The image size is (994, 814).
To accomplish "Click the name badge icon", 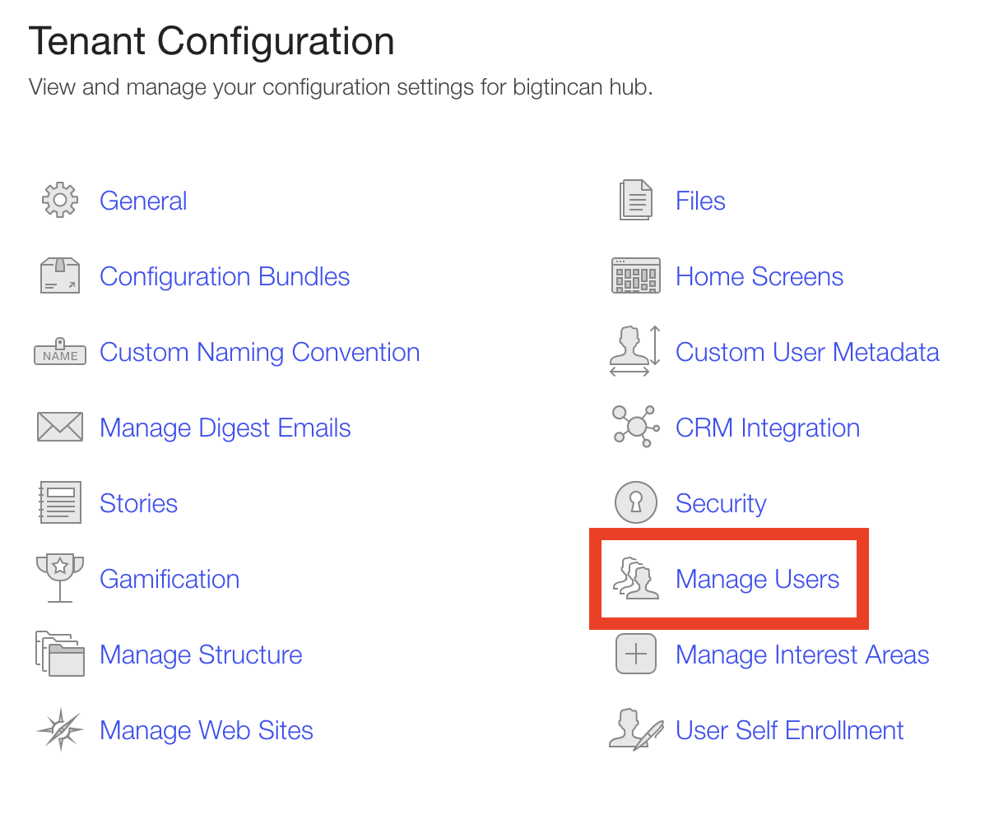I will tap(60, 353).
